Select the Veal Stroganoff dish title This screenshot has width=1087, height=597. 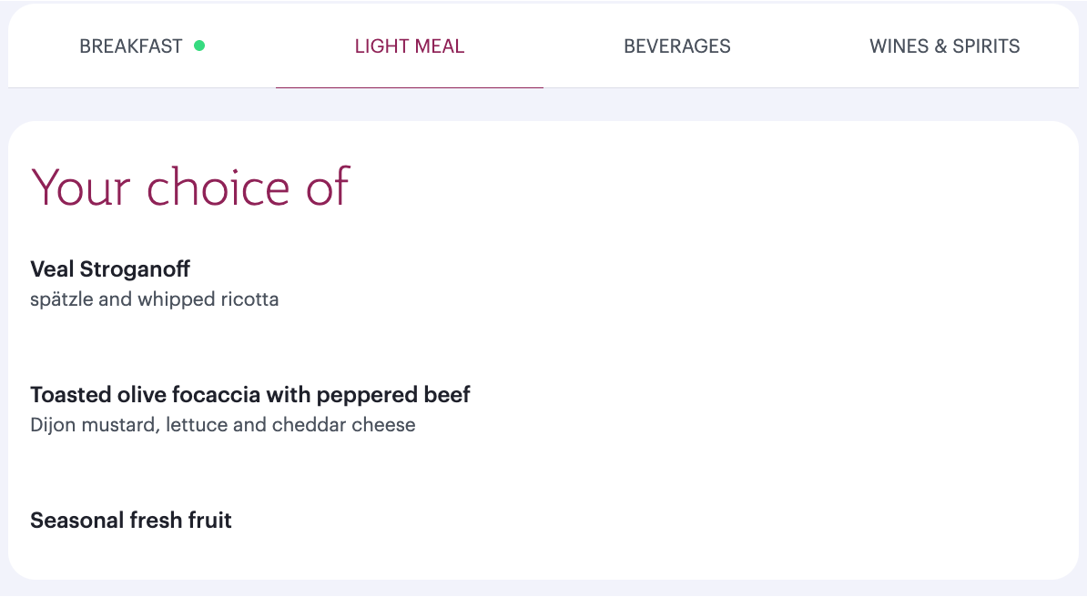(x=110, y=268)
